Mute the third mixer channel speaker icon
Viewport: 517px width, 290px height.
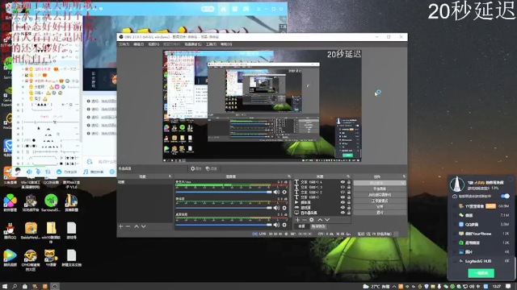pos(276,225)
